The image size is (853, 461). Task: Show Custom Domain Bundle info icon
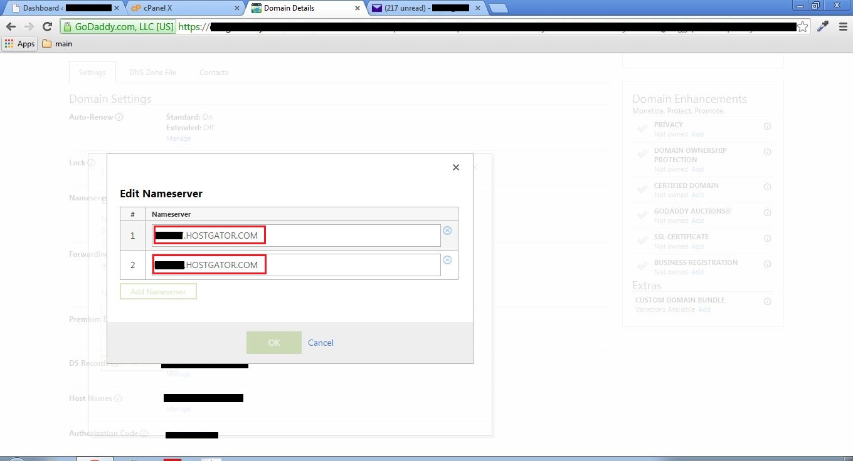[x=767, y=301]
